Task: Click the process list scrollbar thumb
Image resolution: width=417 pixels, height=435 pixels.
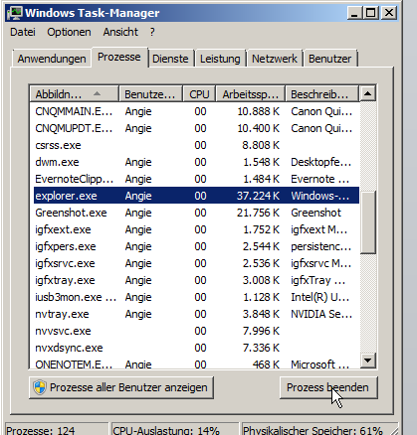Action: coord(368,222)
